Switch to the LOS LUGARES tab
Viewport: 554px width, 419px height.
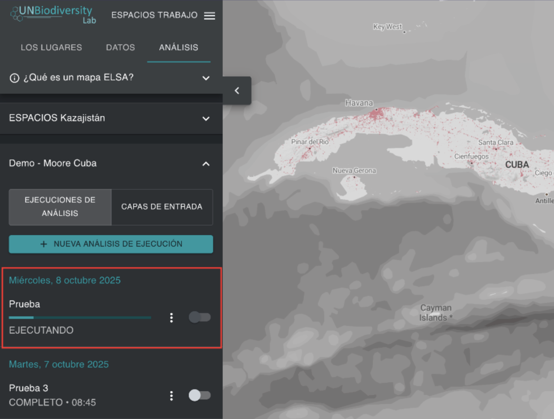[51, 48]
